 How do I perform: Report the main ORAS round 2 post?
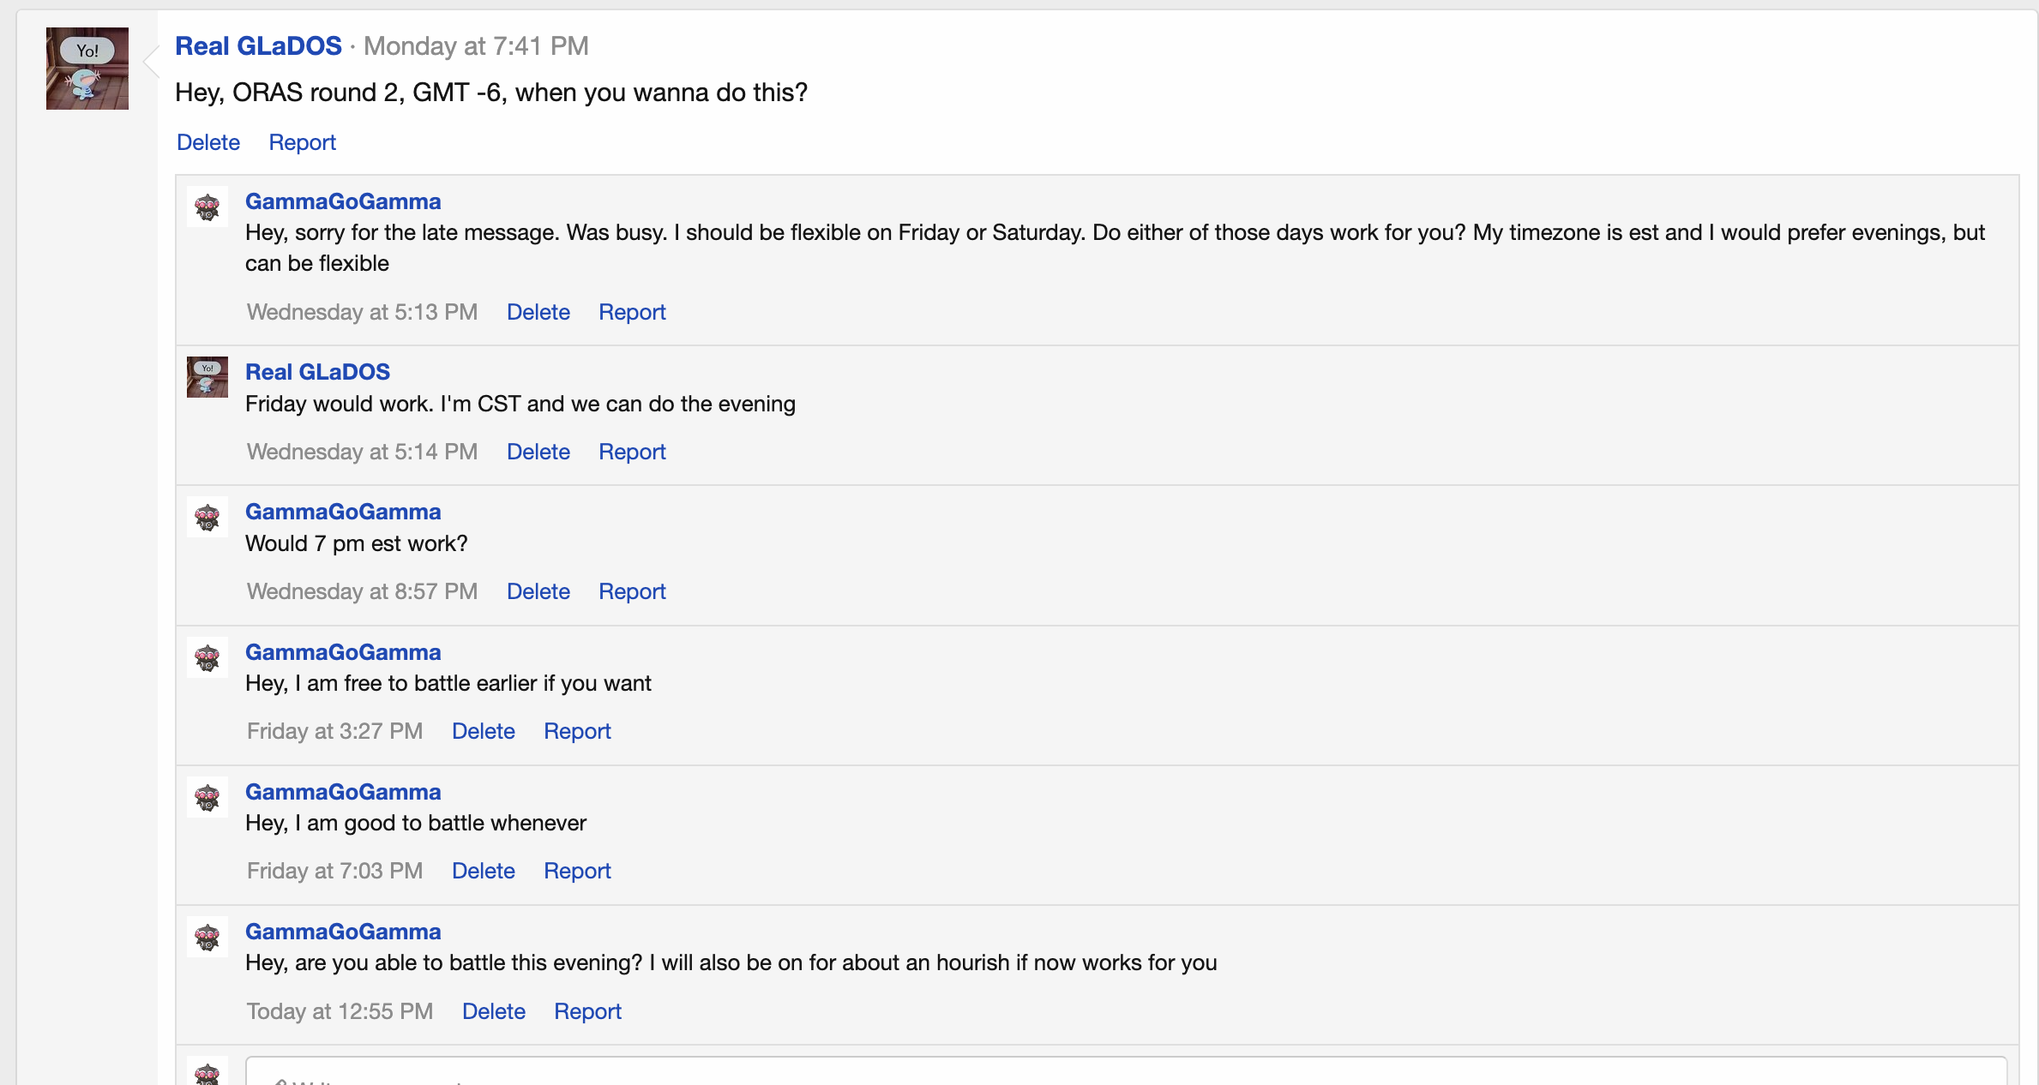[302, 142]
